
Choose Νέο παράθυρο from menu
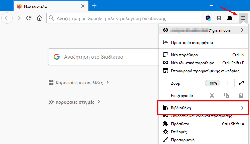click(204, 55)
